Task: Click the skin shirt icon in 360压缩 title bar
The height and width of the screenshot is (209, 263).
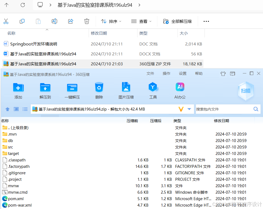Action: pos(223,74)
